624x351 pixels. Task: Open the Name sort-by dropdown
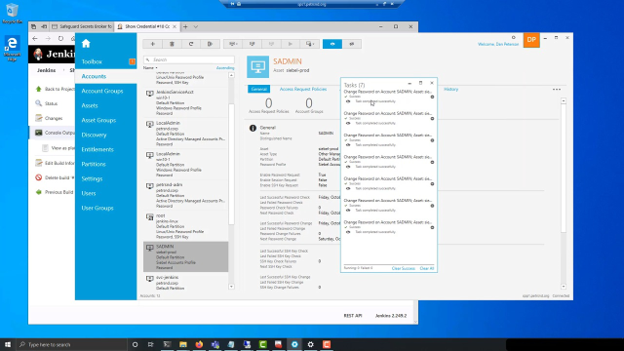[150, 68]
